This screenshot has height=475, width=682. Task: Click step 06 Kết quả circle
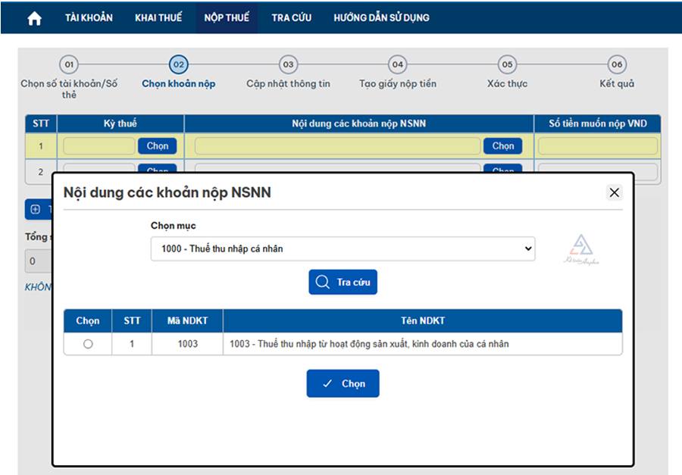pos(617,65)
